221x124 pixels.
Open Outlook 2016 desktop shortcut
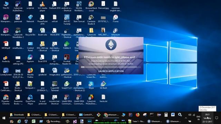[x=55, y=5]
